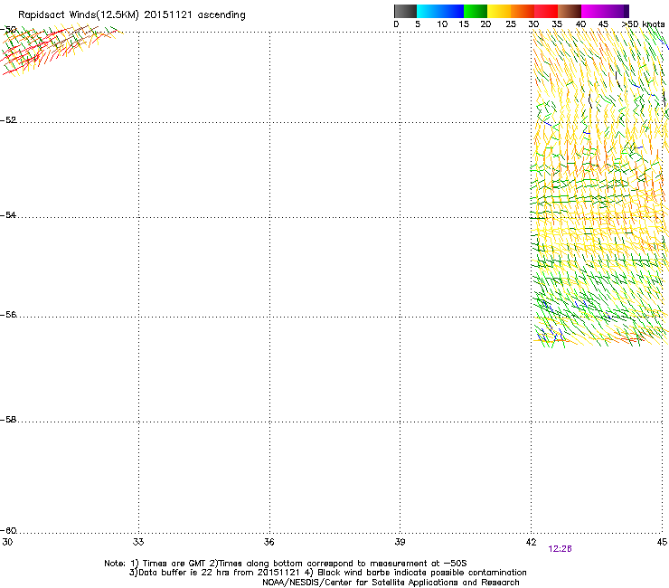The width and height of the screenshot is (669, 588).
Task: Click the legend scale value '15'
Action: [464, 24]
